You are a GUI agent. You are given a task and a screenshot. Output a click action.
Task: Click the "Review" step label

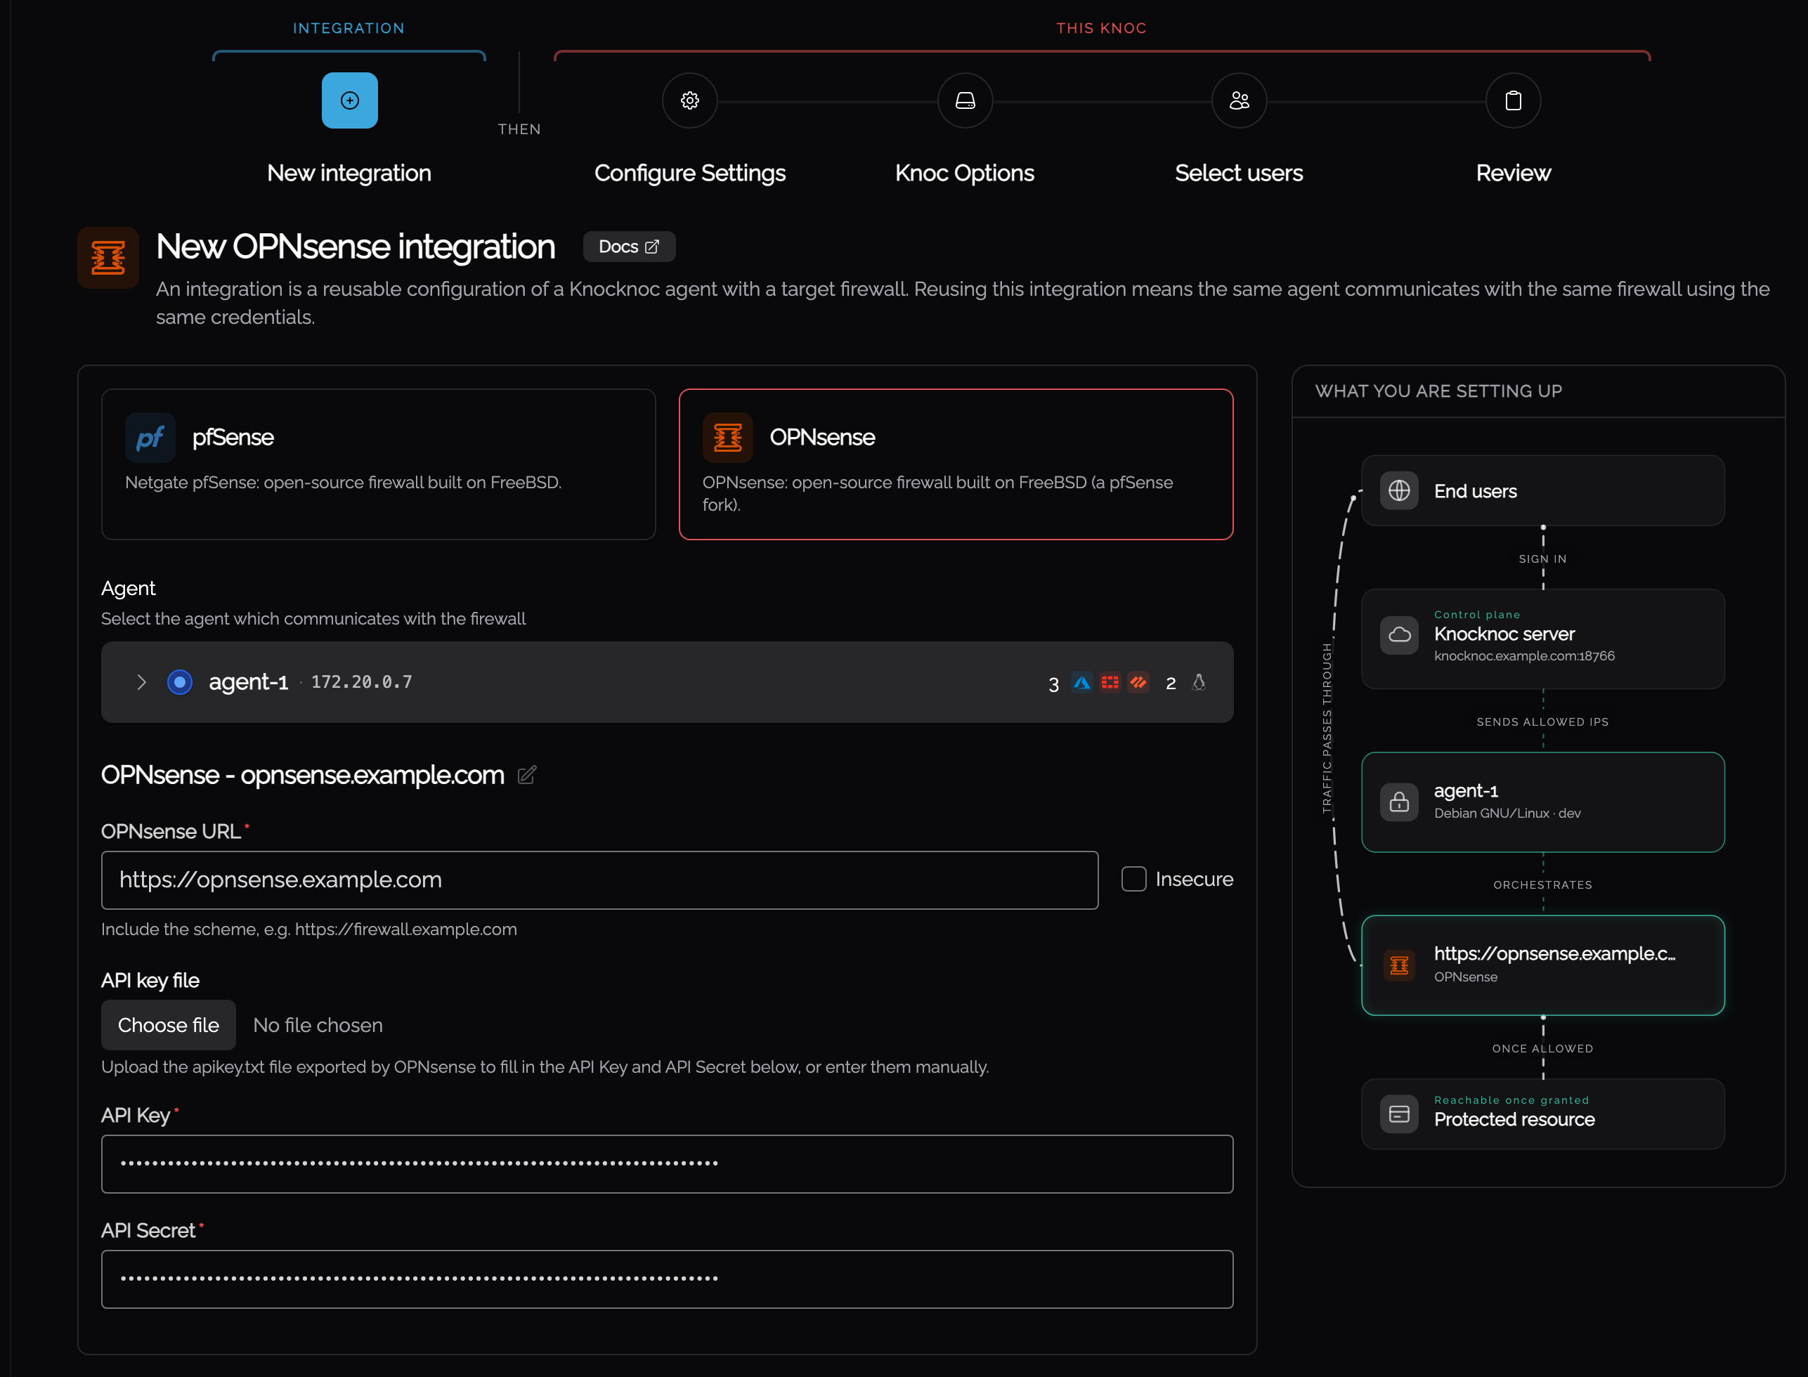pyautogui.click(x=1513, y=173)
